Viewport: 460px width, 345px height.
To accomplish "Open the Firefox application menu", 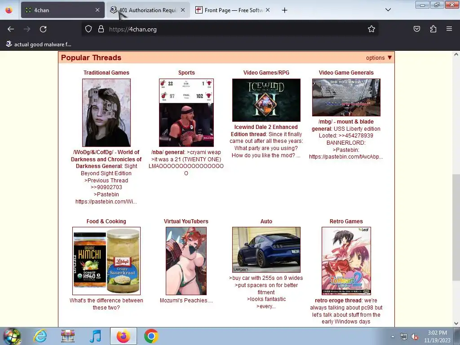I will [449, 29].
